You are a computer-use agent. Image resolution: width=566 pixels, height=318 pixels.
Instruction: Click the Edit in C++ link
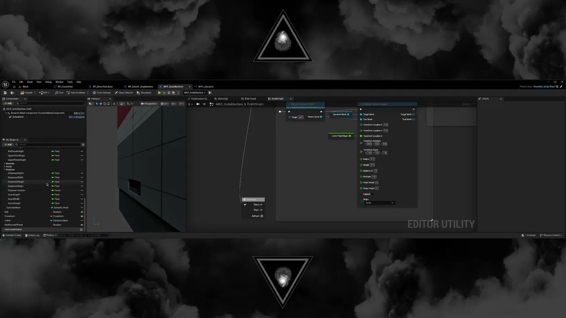[79, 113]
